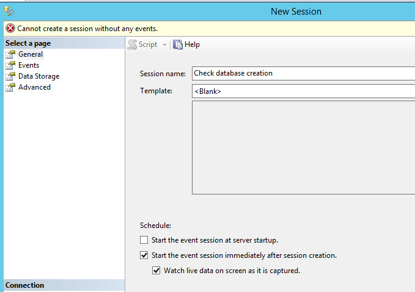Screen dimensions: 415x292
Task: Open the Script dropdown arrow
Action: click(x=164, y=45)
